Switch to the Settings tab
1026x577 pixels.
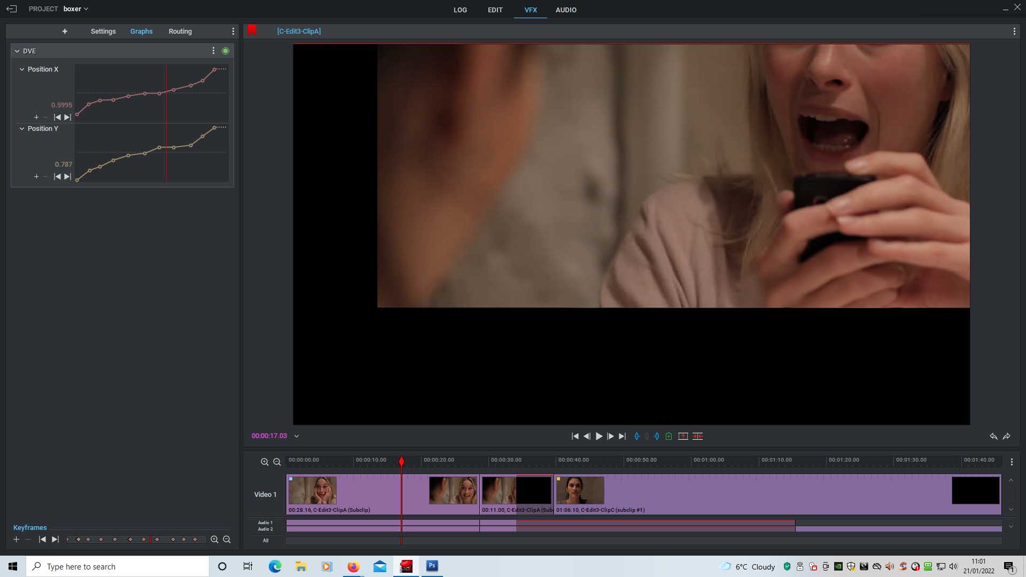click(x=103, y=32)
